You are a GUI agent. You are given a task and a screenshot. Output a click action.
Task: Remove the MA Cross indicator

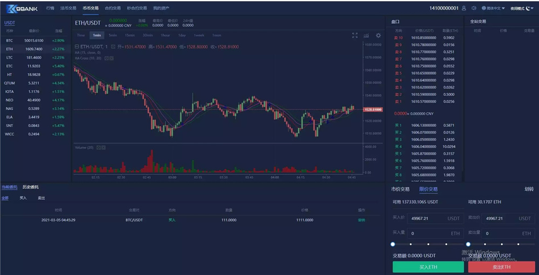112,58
